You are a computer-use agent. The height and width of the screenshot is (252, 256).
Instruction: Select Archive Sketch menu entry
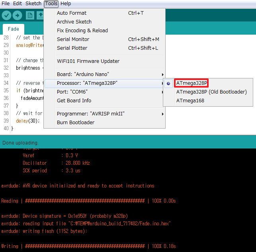[x=104, y=22]
